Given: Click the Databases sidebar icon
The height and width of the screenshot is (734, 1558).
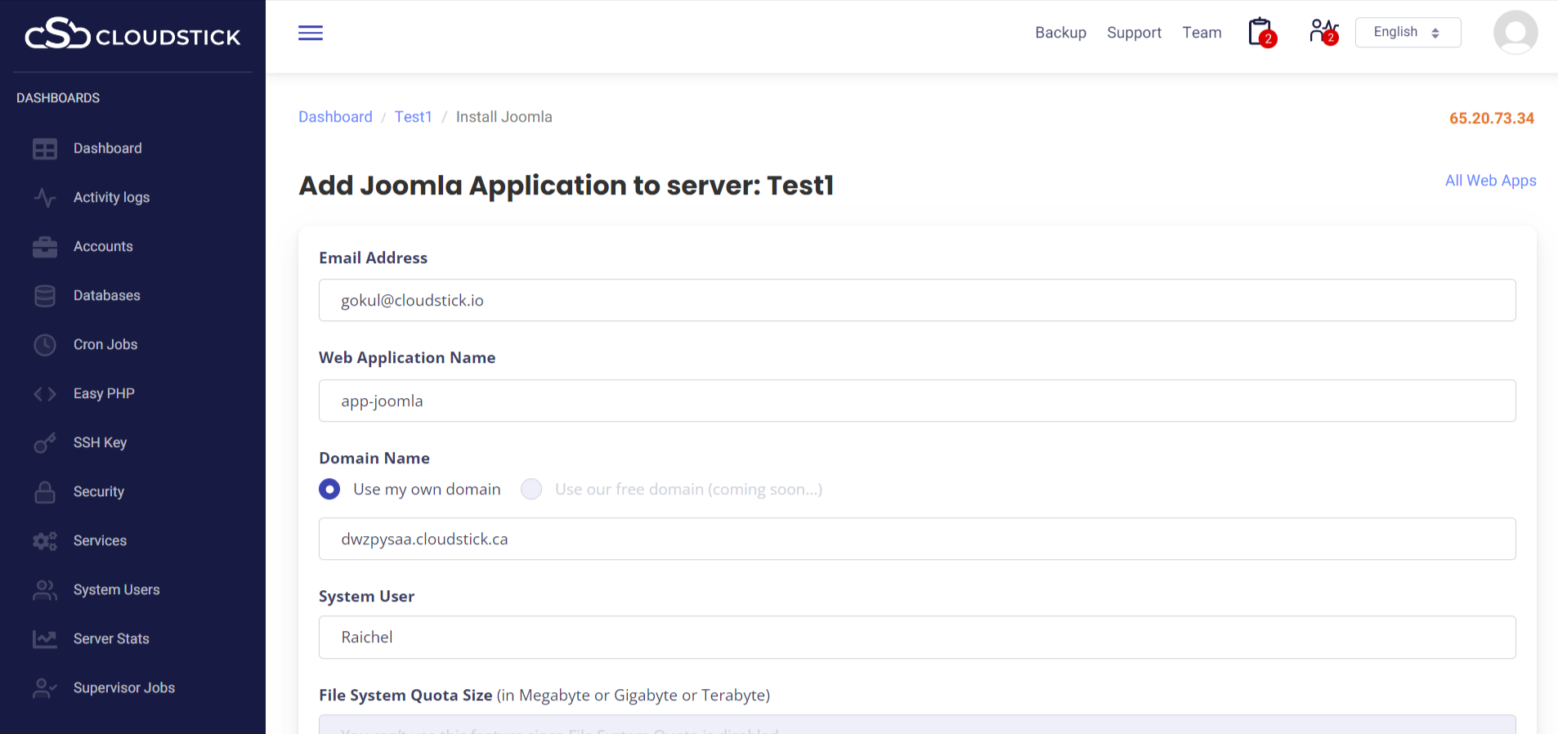Looking at the screenshot, I should tap(45, 296).
